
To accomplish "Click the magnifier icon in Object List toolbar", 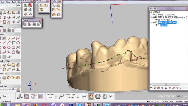I will pos(181,88).
